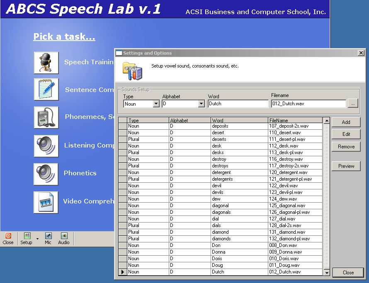Select the word cell 'Donna'

pos(239,252)
